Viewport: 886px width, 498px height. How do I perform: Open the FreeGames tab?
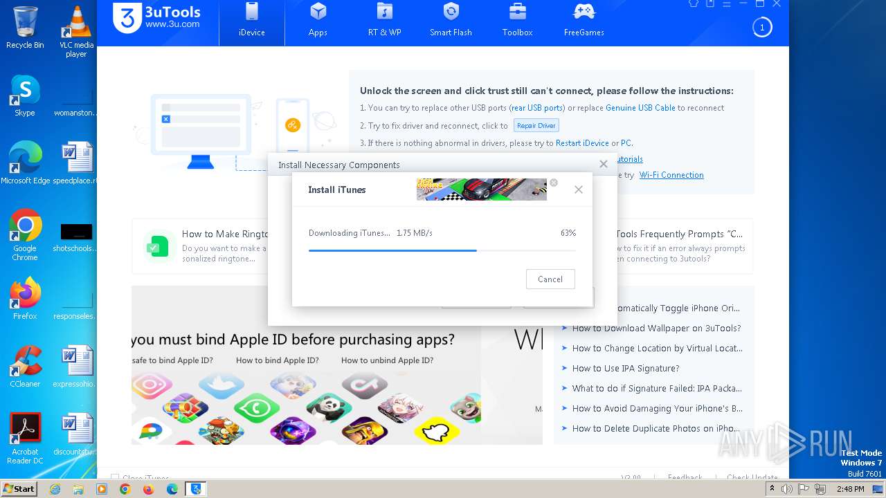pos(584,21)
